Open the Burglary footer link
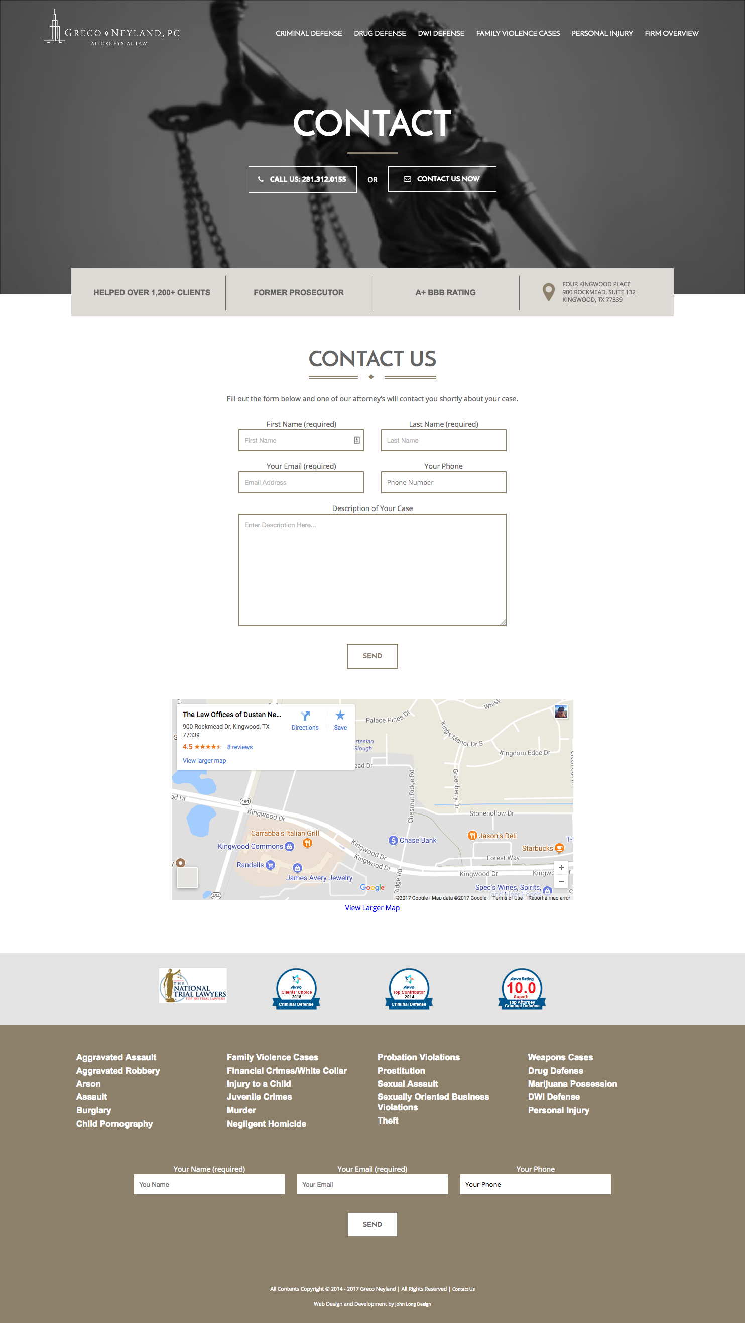745x1323 pixels. (x=94, y=1110)
